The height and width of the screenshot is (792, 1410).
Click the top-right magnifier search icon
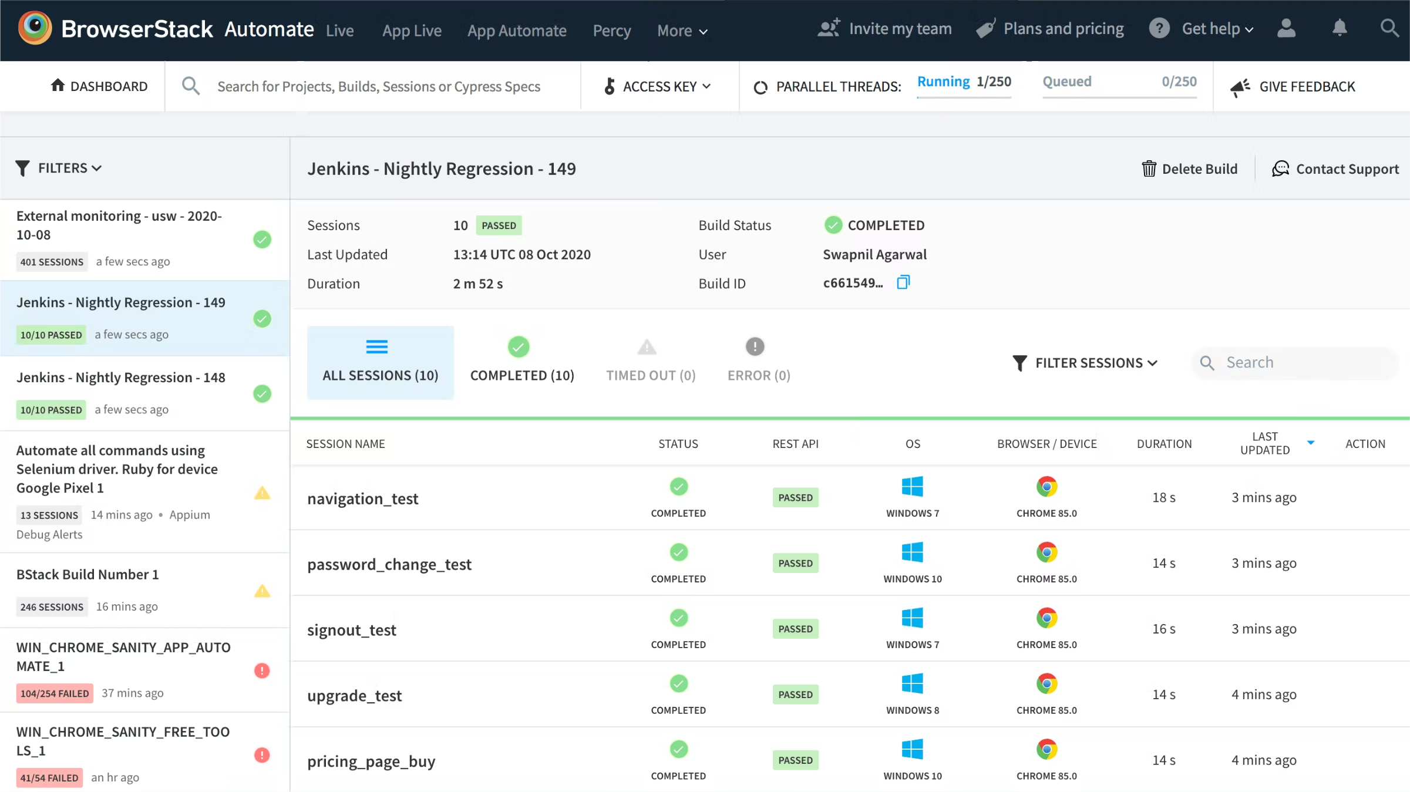[1389, 28]
